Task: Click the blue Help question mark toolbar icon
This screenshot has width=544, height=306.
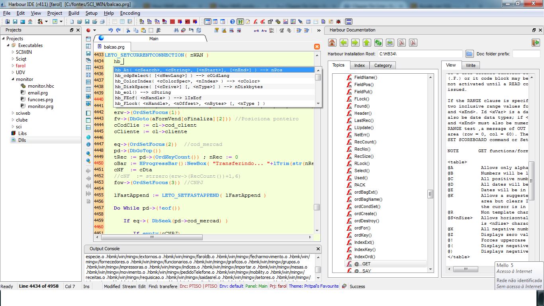Action: 233,22
